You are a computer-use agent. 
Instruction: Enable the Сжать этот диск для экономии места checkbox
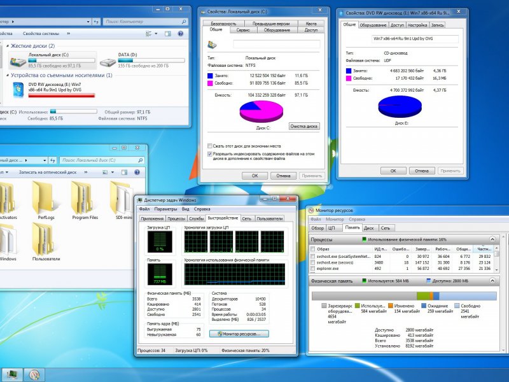click(210, 146)
